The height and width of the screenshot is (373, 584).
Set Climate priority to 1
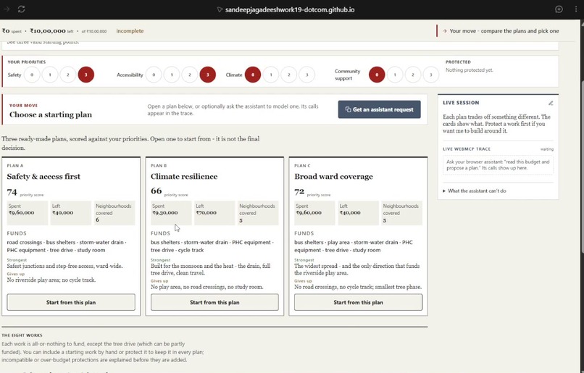[271, 75]
